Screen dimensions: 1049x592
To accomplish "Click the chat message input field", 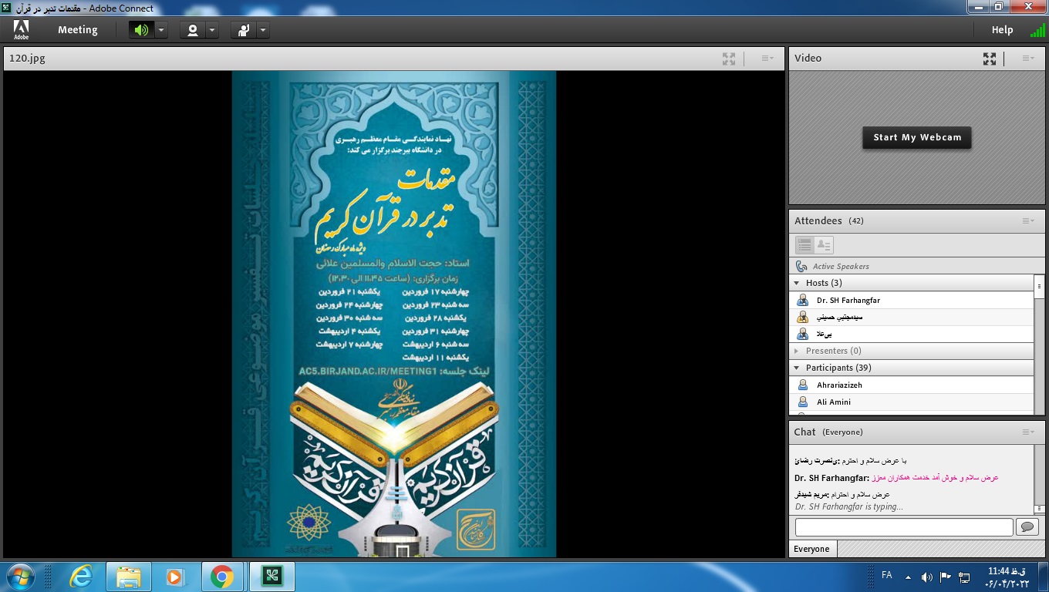I will (x=903, y=527).
